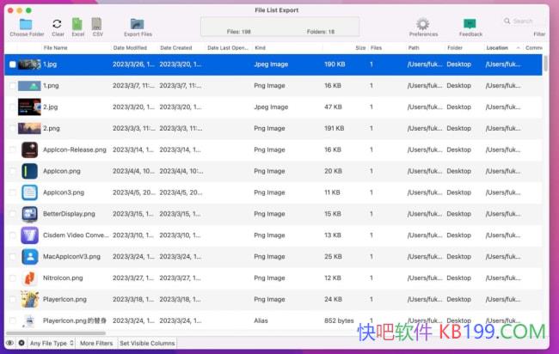The image size is (559, 354).
Task: Sort by the Size column header
Action: (x=359, y=48)
